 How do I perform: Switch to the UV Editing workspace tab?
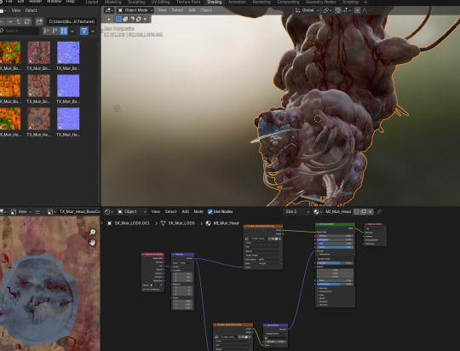click(x=160, y=2)
